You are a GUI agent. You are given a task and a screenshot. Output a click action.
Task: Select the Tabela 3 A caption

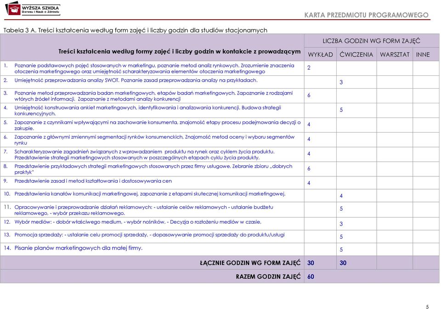[135, 30]
